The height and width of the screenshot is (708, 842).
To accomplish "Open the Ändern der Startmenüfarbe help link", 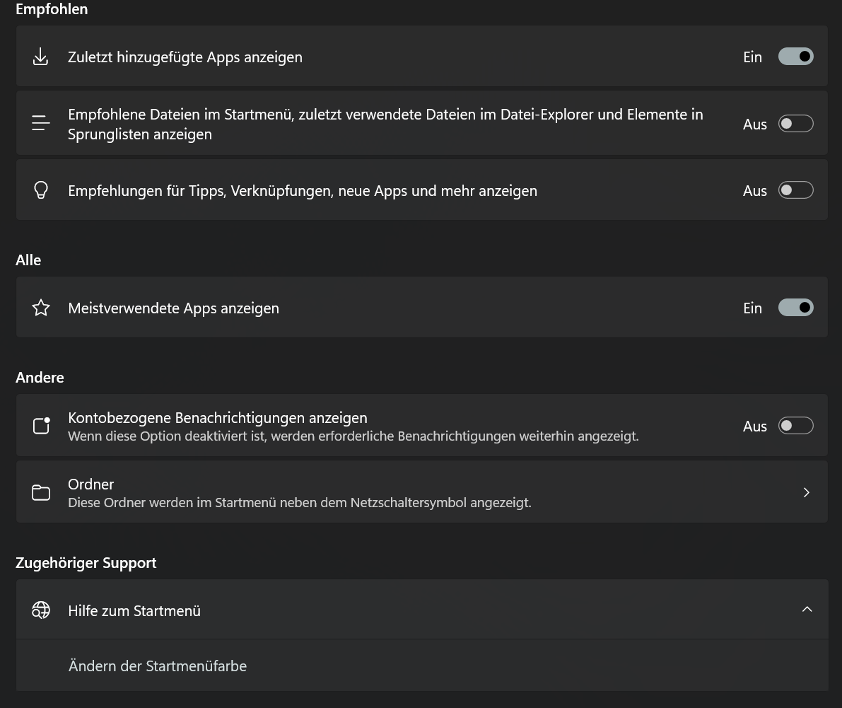I will [x=158, y=666].
